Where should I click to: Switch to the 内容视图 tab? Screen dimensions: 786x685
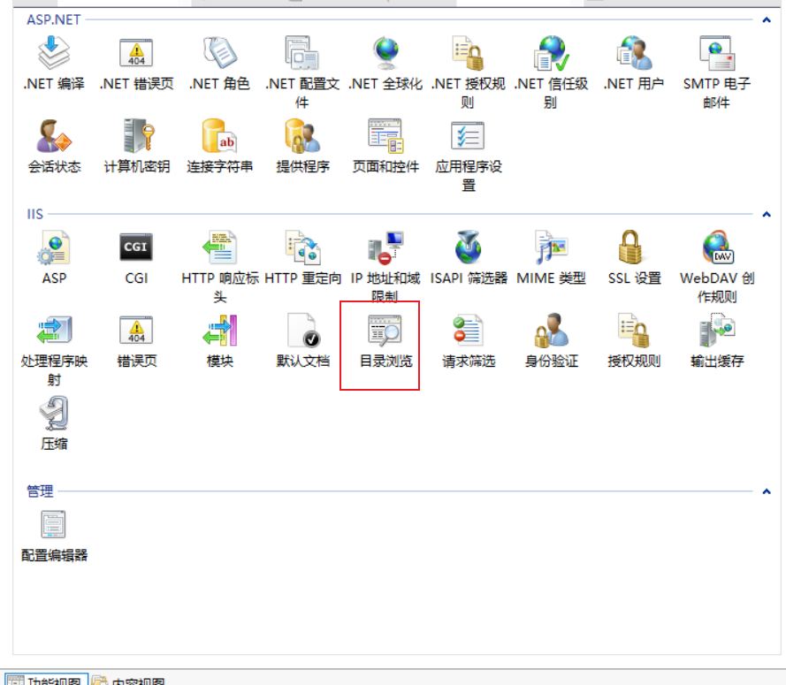point(129,680)
